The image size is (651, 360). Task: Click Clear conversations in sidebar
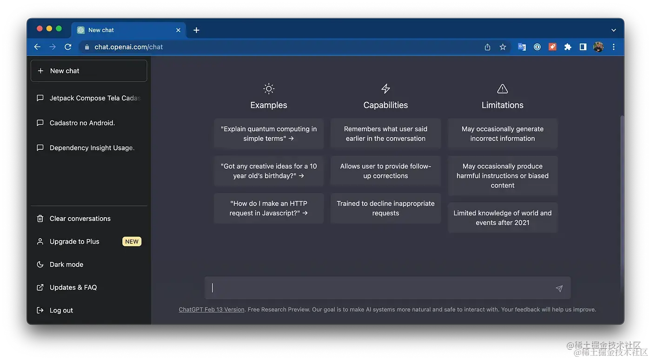click(89, 219)
